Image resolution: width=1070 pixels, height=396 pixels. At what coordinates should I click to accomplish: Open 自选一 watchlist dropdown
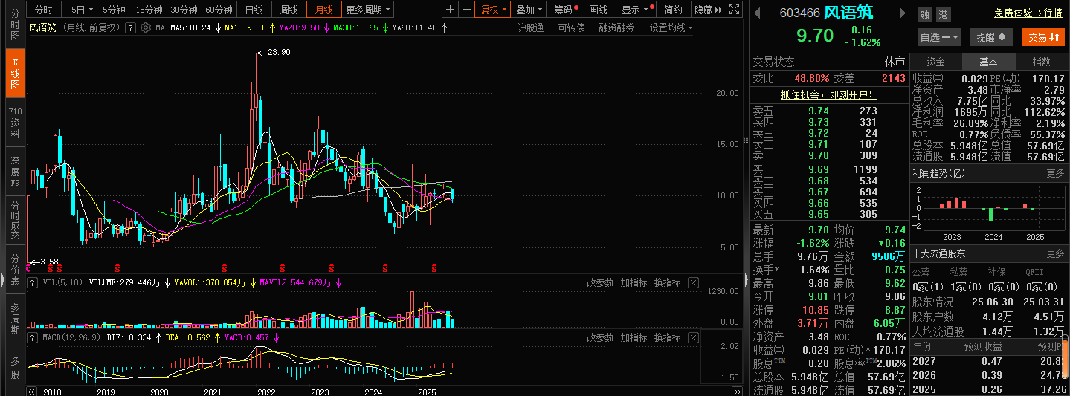pos(938,37)
